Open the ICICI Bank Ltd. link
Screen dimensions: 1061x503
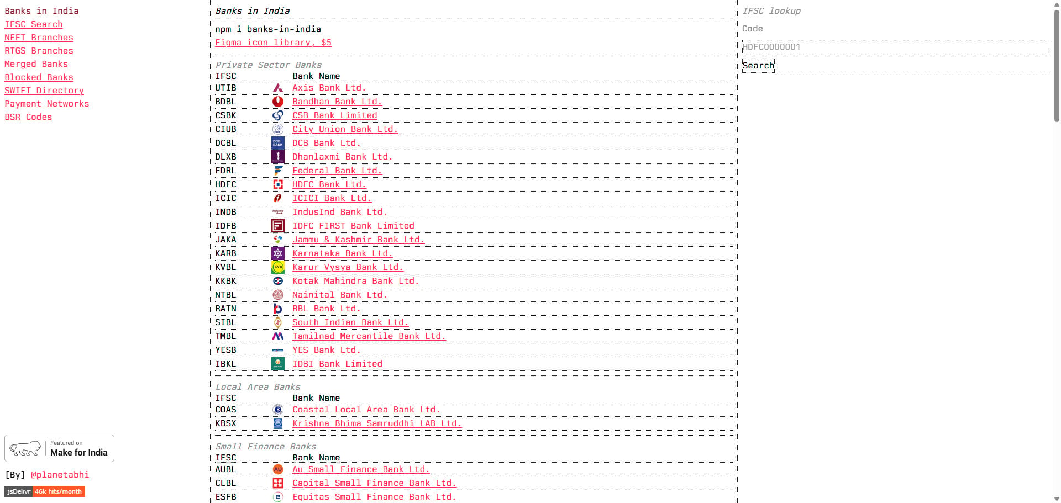(332, 198)
